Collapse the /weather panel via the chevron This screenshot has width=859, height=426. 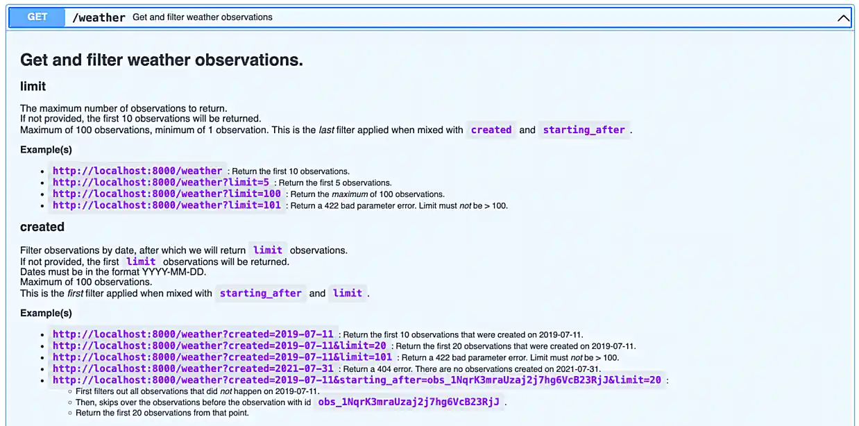[843, 17]
